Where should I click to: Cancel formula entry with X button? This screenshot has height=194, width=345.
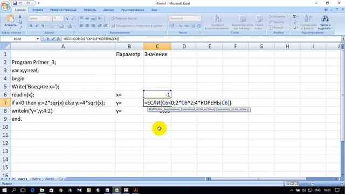[x=48, y=39]
